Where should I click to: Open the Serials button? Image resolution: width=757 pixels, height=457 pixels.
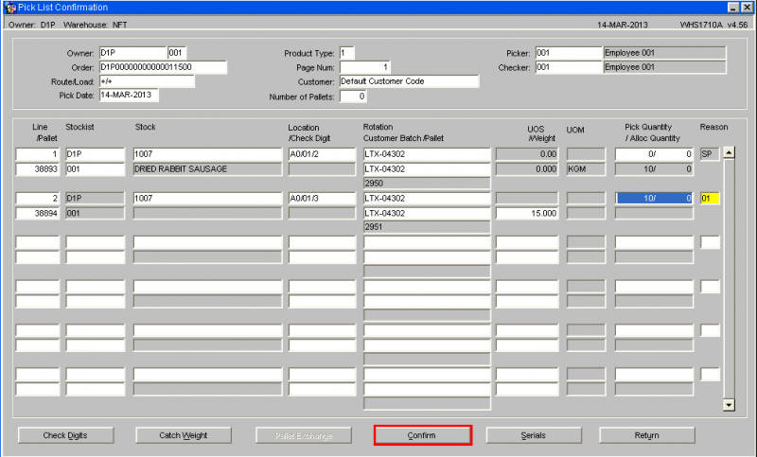click(x=534, y=435)
